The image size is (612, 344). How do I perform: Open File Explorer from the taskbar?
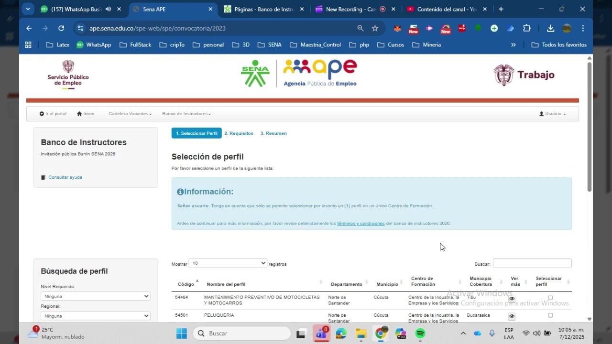click(x=361, y=333)
